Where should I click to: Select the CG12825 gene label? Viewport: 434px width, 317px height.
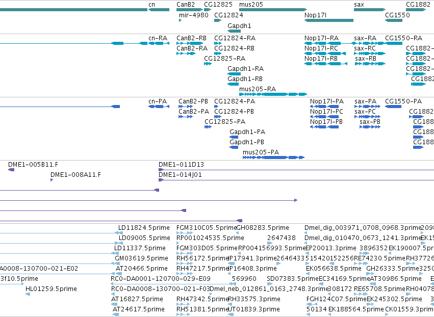[x=218, y=5]
